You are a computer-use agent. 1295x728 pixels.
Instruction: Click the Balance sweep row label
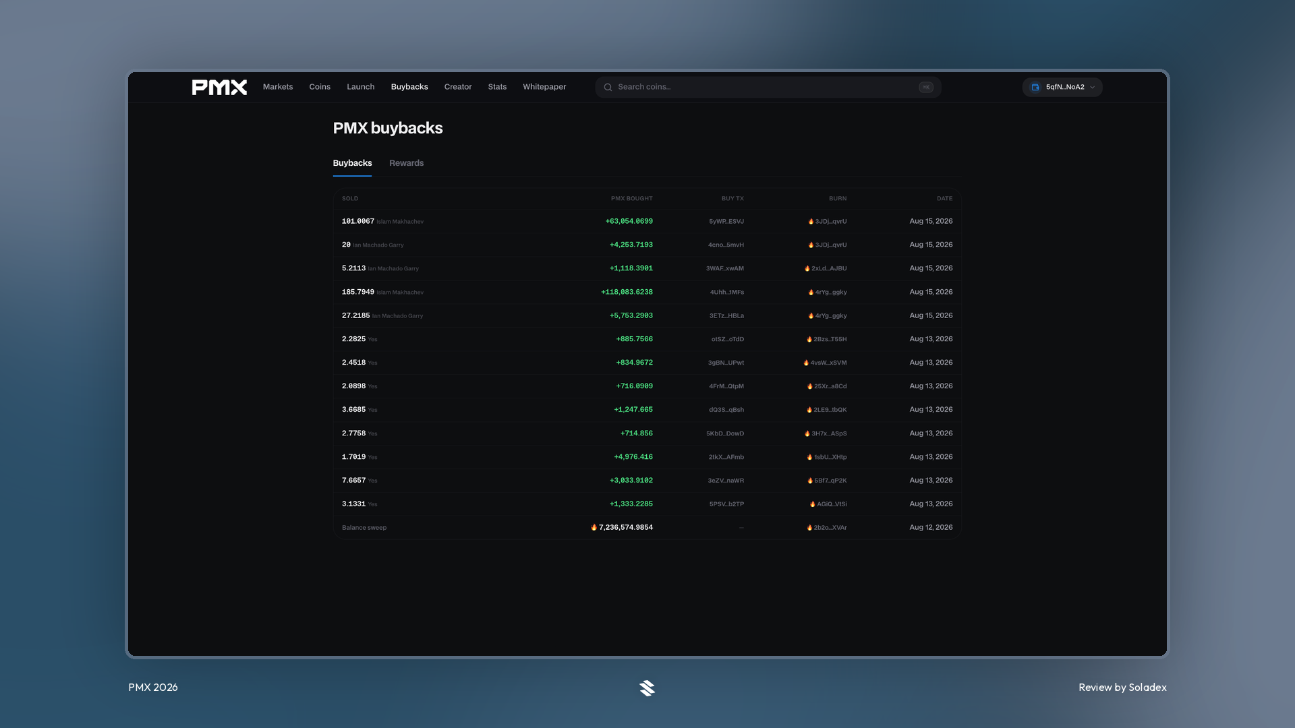pos(364,528)
